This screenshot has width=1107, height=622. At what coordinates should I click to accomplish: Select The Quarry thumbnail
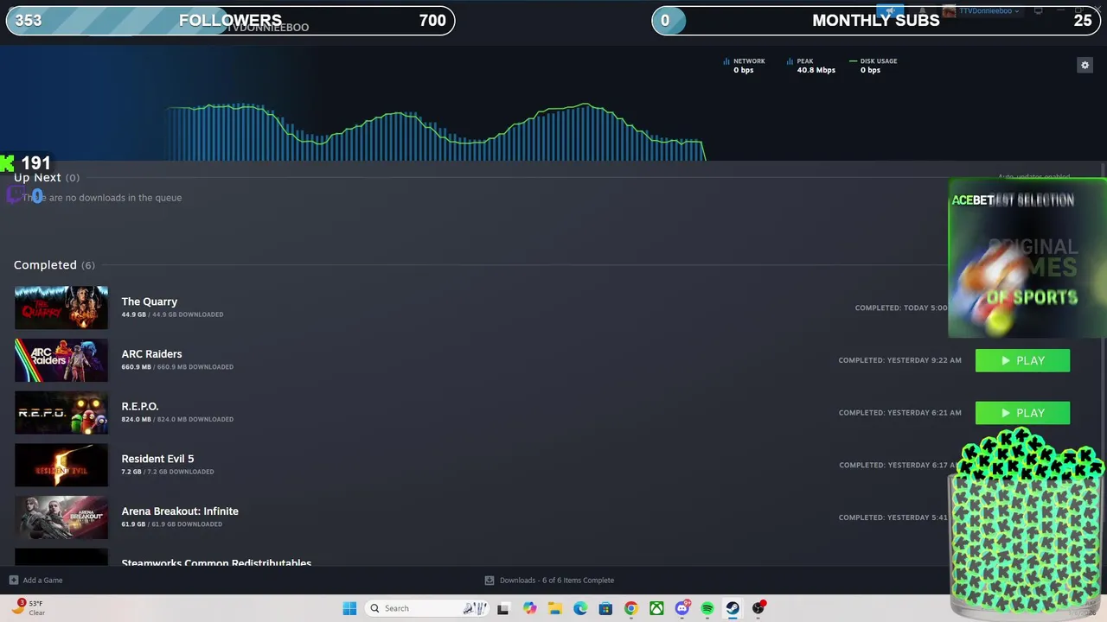point(61,308)
